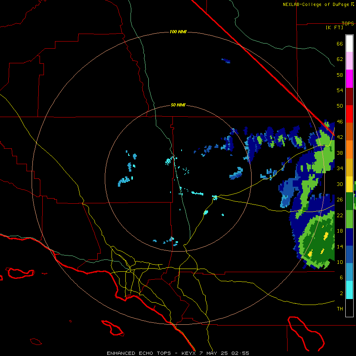
Task: Click the legend value "62"
Action: point(340,59)
